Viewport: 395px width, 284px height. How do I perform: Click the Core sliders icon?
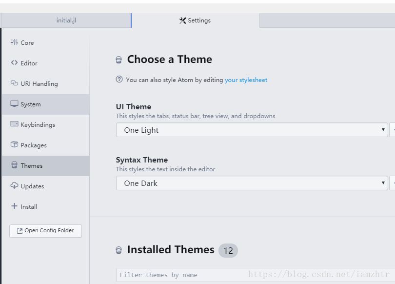point(14,42)
